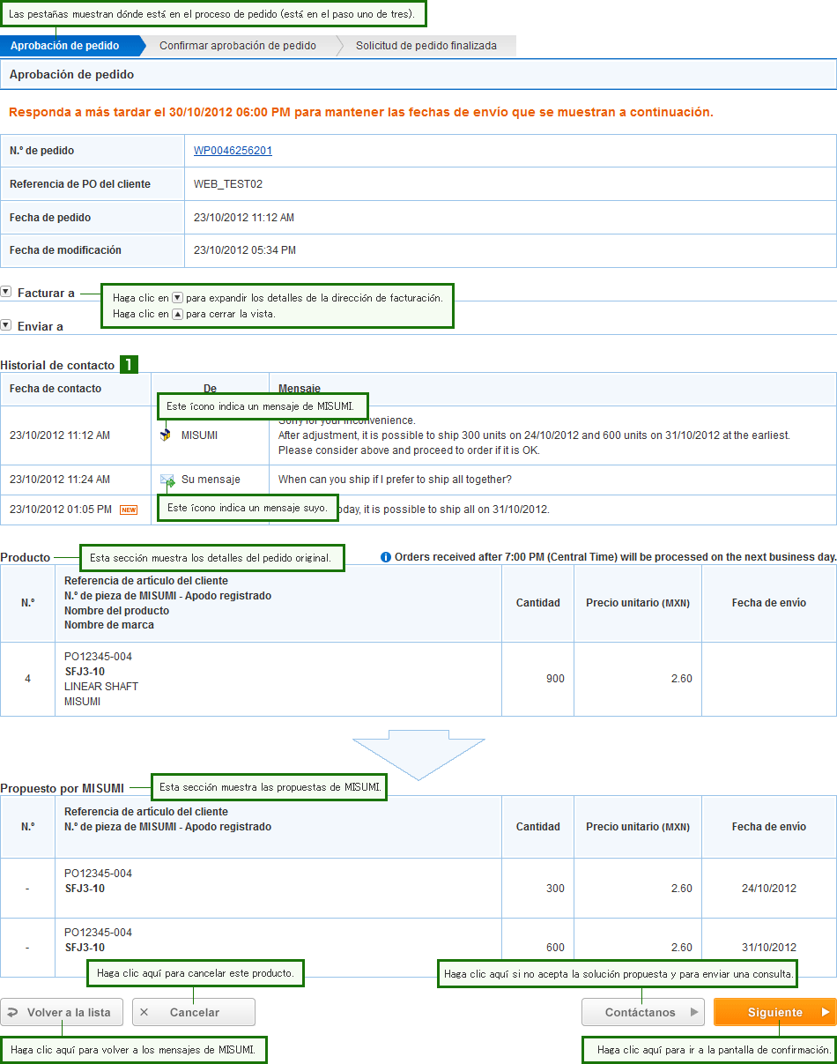Click the Fecha de modificación row label

65,250
